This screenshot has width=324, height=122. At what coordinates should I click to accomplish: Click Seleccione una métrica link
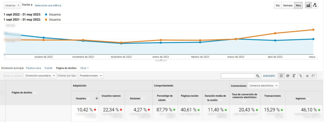[x=48, y=6]
